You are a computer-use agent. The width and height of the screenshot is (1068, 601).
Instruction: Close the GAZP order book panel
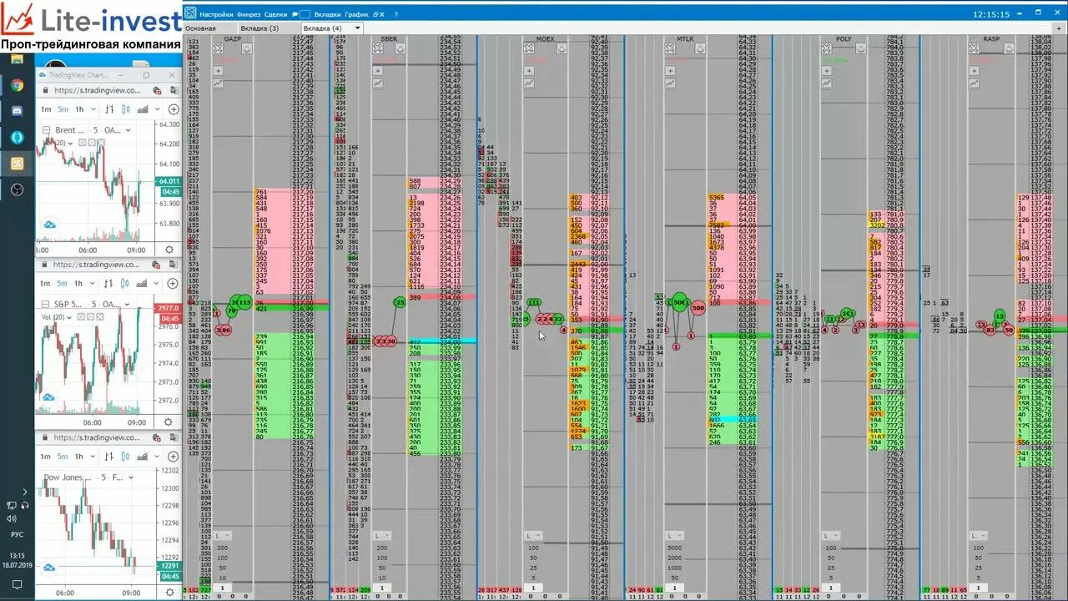218,48
